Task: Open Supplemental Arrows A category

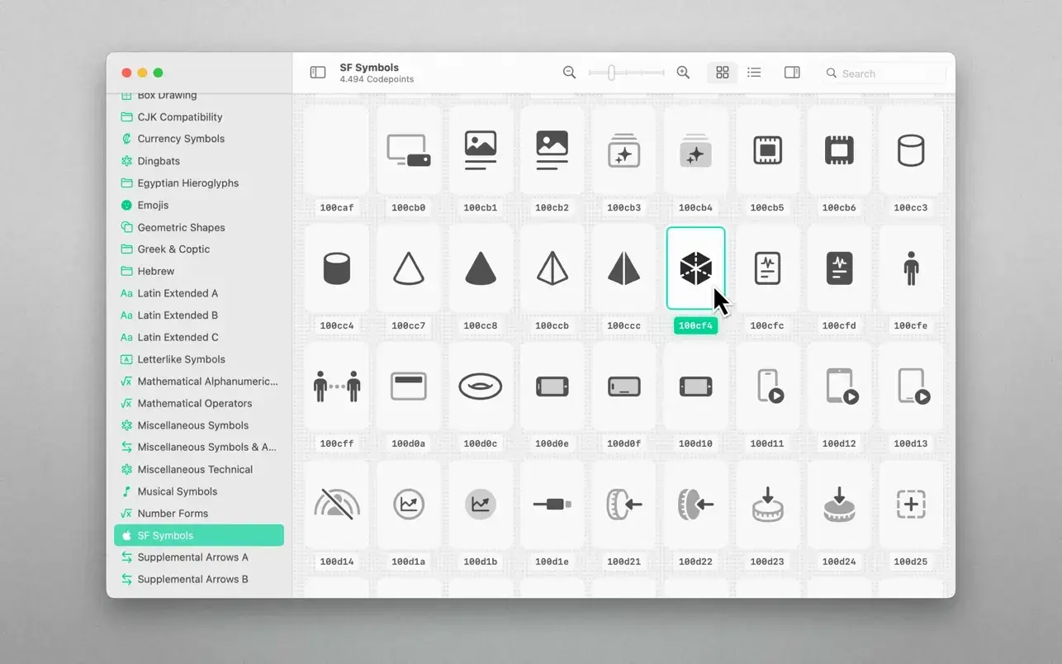Action: coord(192,557)
